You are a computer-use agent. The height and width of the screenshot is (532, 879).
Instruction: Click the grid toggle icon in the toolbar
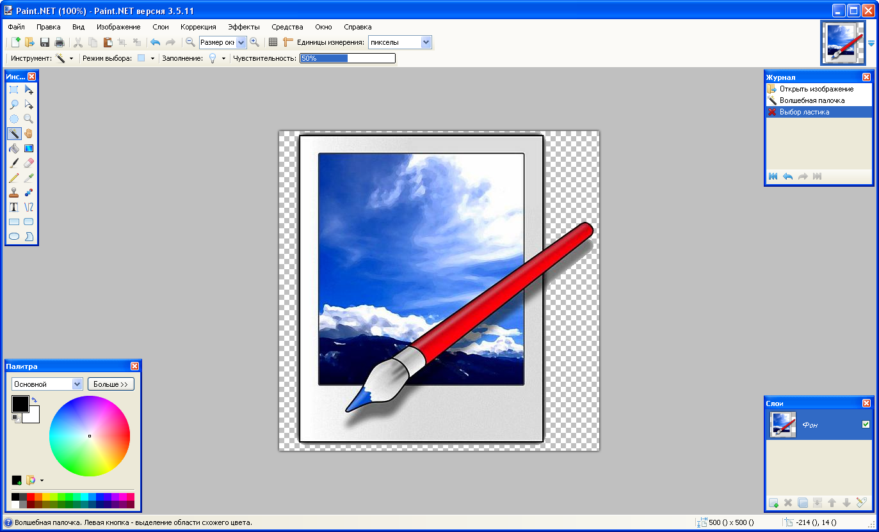[x=273, y=42]
